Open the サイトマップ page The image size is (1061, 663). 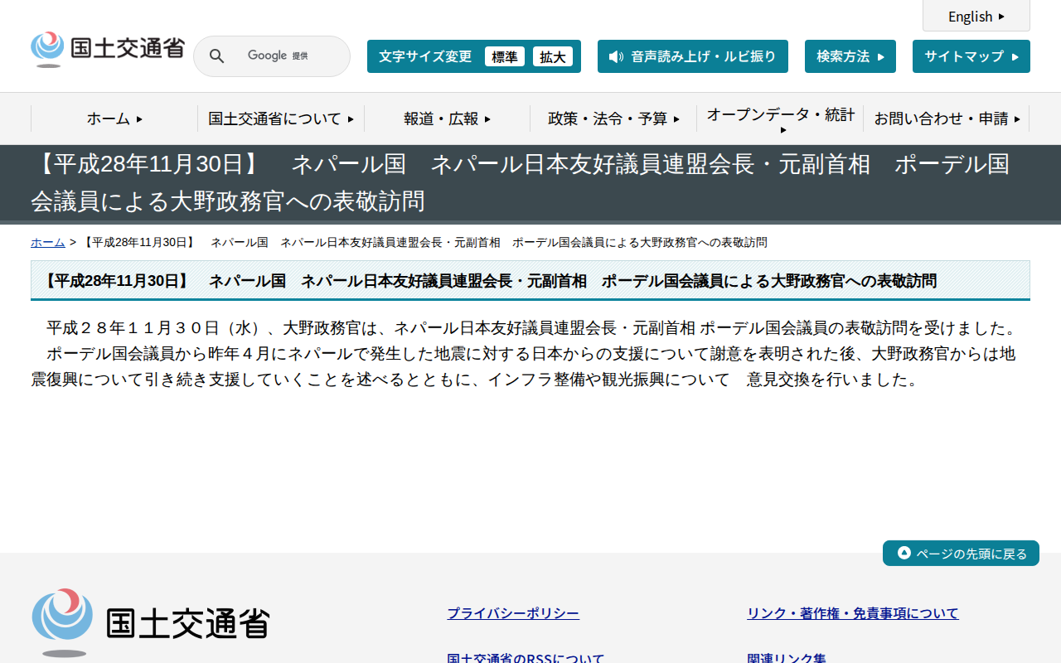pyautogui.click(x=971, y=56)
